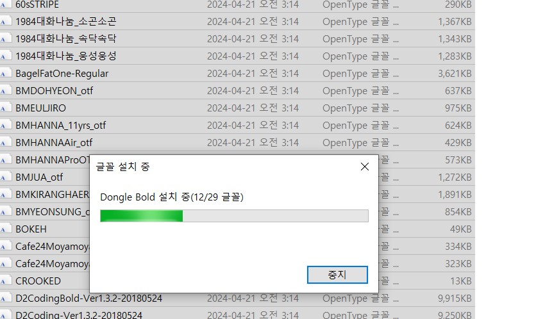Click the OpenType 글꼴 type of BMEULJIRO
The width and height of the screenshot is (536, 319).
pos(360,108)
